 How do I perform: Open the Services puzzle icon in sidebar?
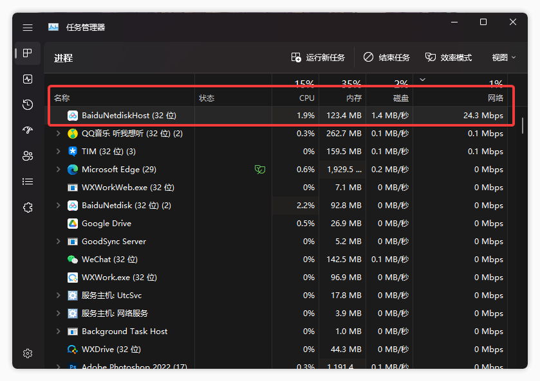click(28, 208)
